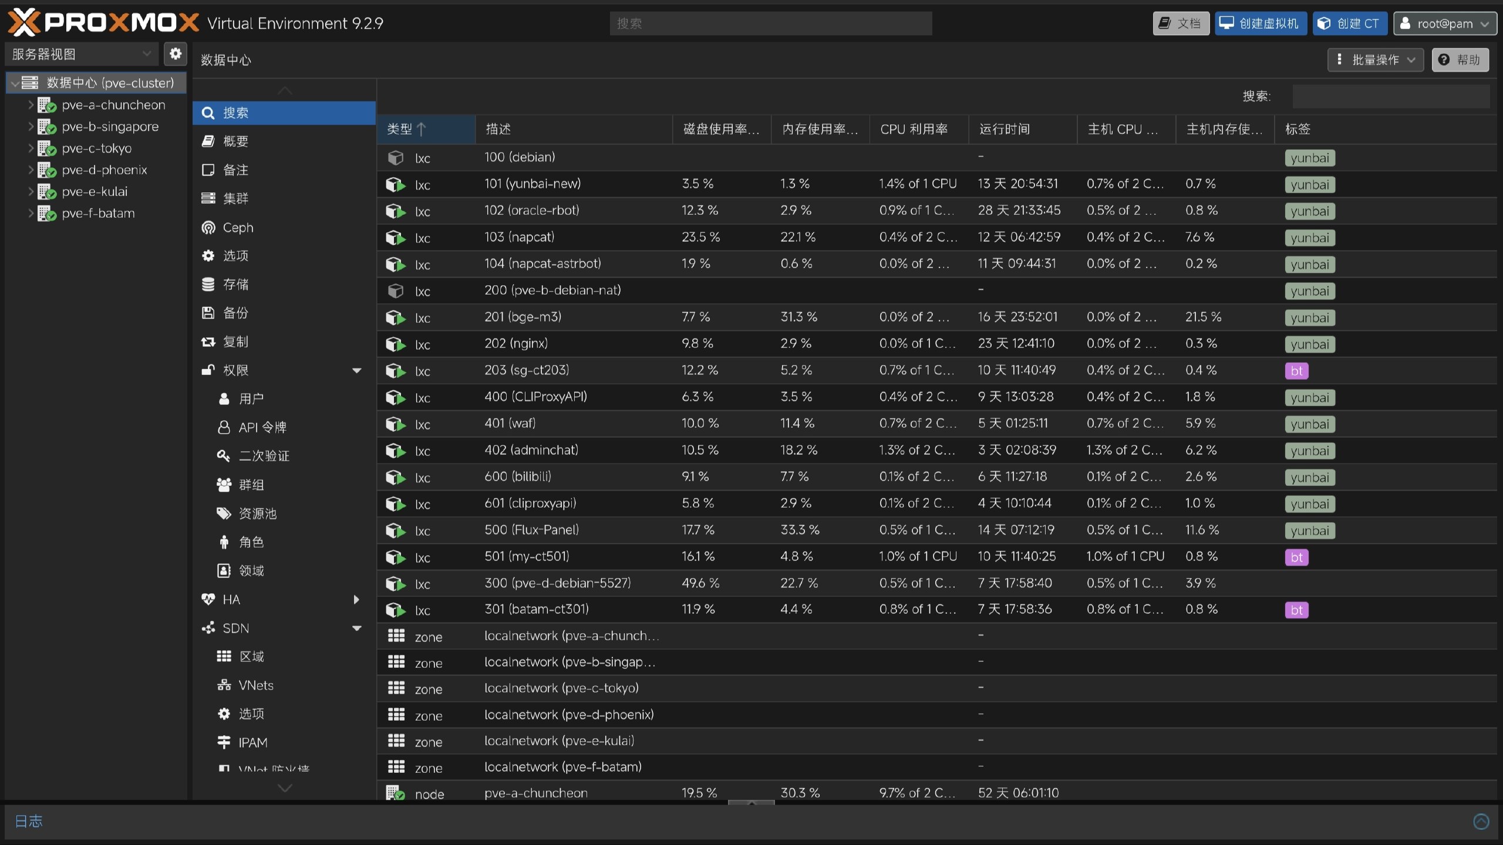Viewport: 1503px width, 845px height.
Task: Expand the pve-b-singapore tree node
Action: (x=31, y=127)
